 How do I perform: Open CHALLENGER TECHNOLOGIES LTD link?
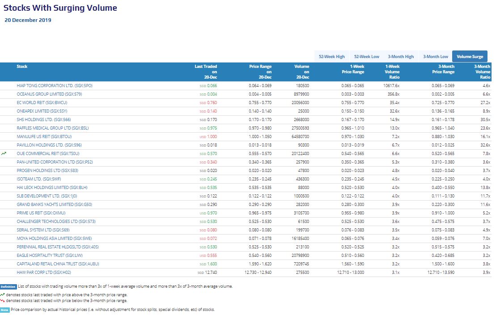tap(56, 222)
